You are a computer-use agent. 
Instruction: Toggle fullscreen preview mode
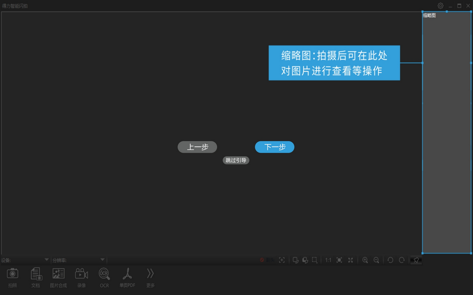pyautogui.click(x=350, y=260)
